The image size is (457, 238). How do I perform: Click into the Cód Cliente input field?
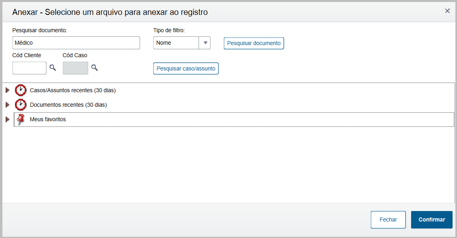pyautogui.click(x=29, y=68)
